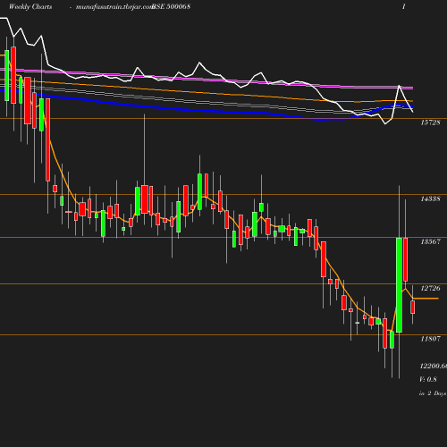447x447 pixels.
Task: Click the 'BSE 500068' symbol label
Action: pos(171,6)
